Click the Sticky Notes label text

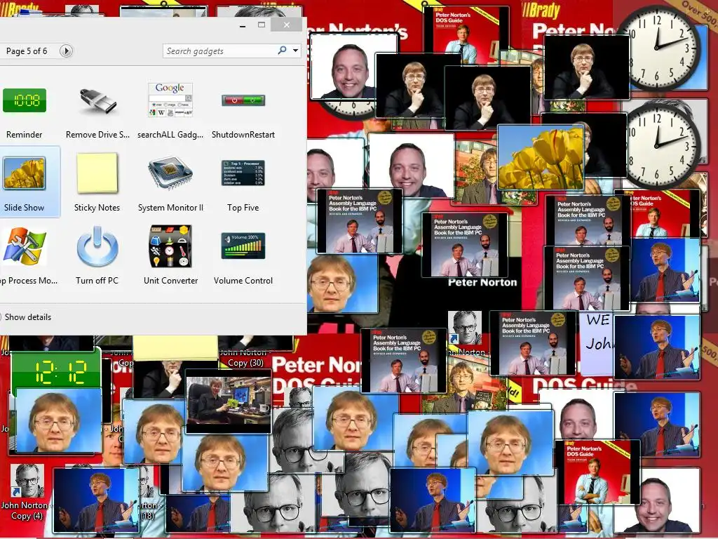pos(97,208)
